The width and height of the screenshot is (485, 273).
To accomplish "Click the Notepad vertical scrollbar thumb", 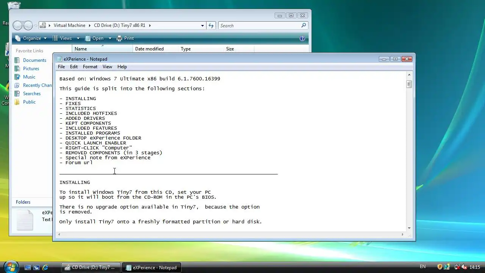I will (x=409, y=84).
